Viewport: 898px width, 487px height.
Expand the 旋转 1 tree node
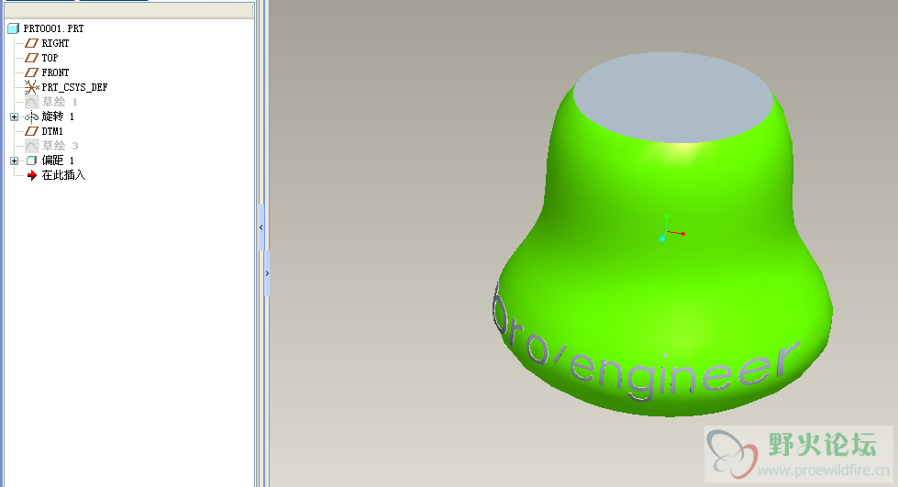pos(15,116)
